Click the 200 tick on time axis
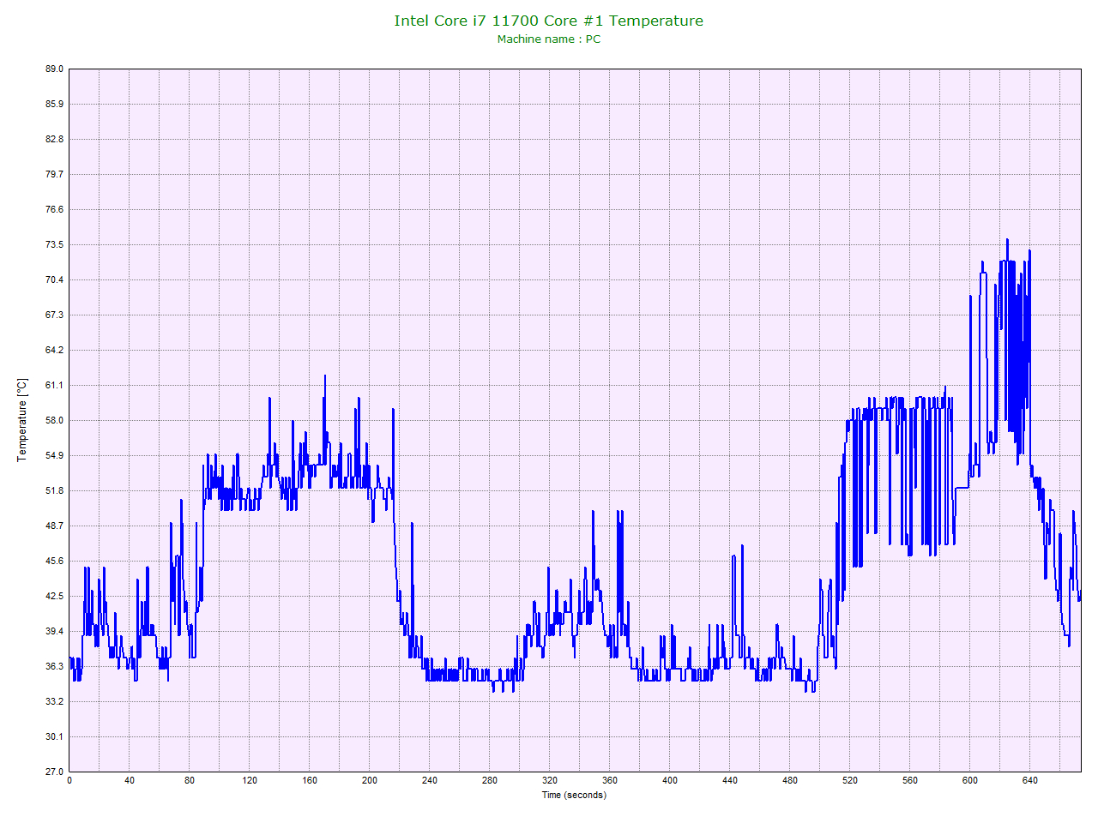 coord(370,780)
